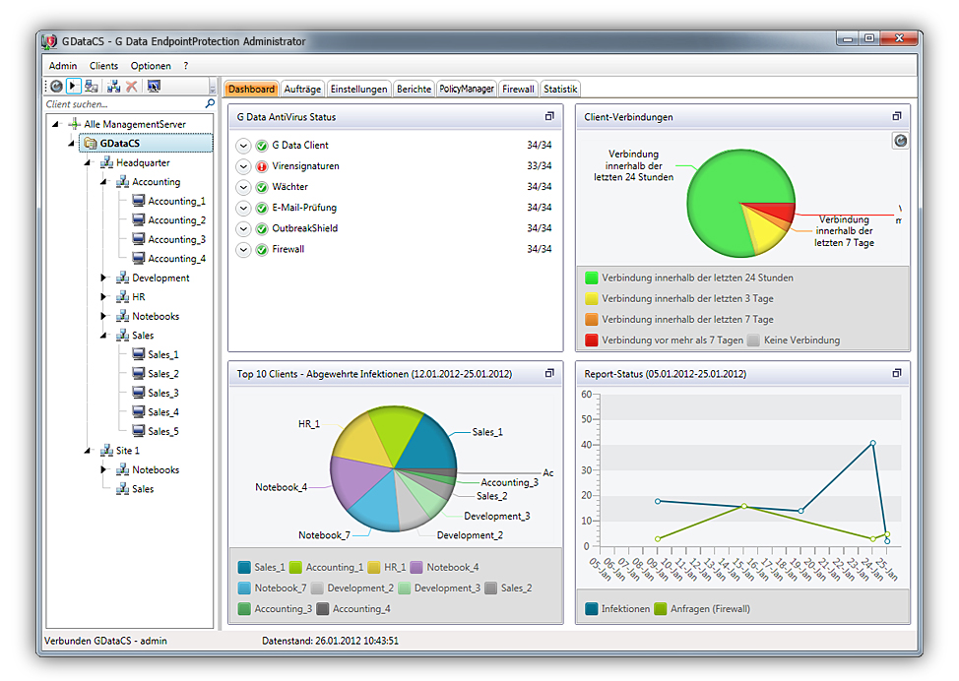959x681 pixels.
Task: Expand the Firewall status row
Action: click(x=244, y=250)
